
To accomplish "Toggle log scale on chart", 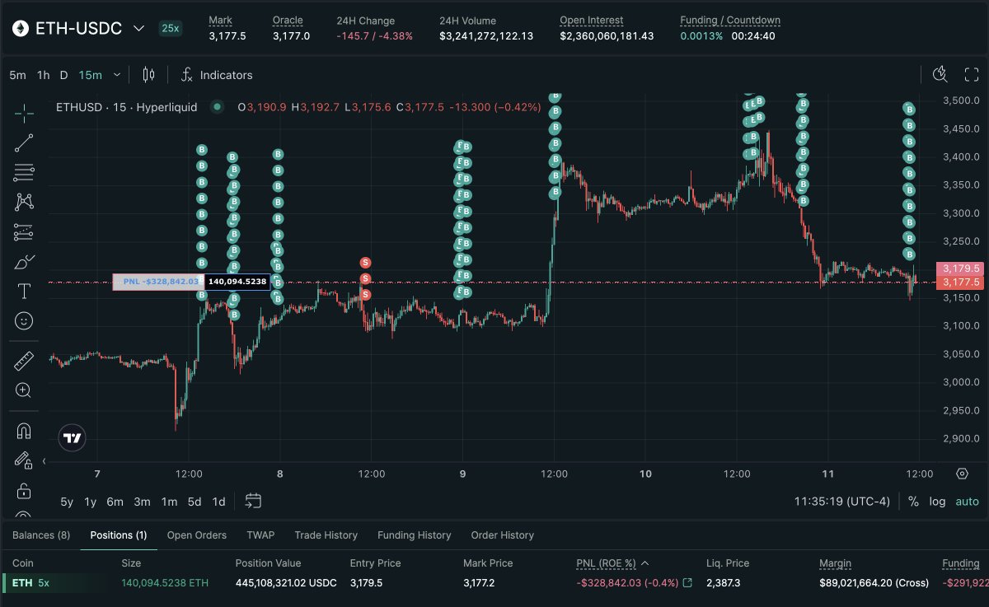I will [937, 501].
